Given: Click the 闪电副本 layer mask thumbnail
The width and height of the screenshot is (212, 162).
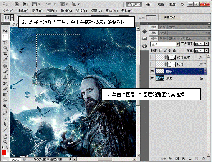Looking at the screenshot, I should [x=171, y=57].
